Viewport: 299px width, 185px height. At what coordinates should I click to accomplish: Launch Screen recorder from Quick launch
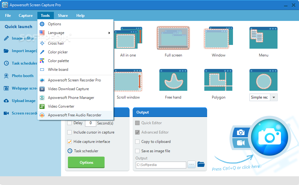coord(20,113)
